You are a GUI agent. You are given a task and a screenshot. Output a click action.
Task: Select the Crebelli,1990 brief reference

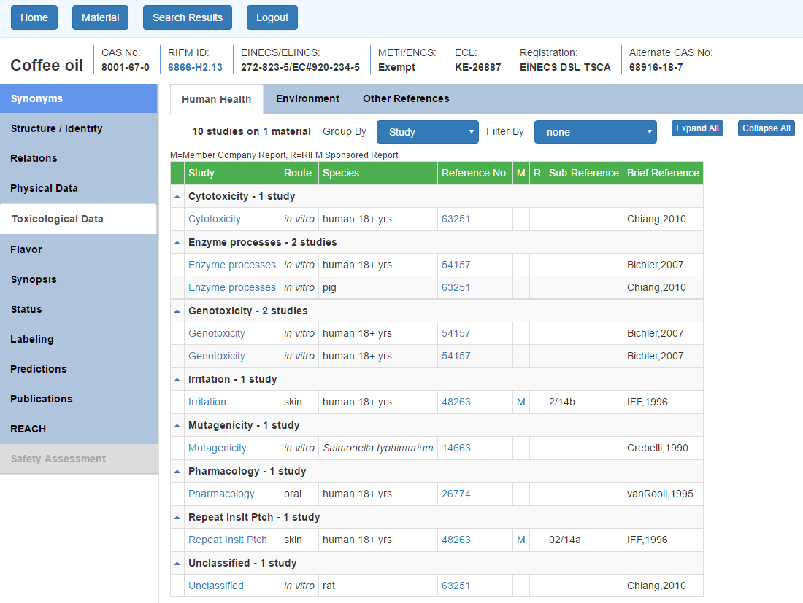pos(658,448)
